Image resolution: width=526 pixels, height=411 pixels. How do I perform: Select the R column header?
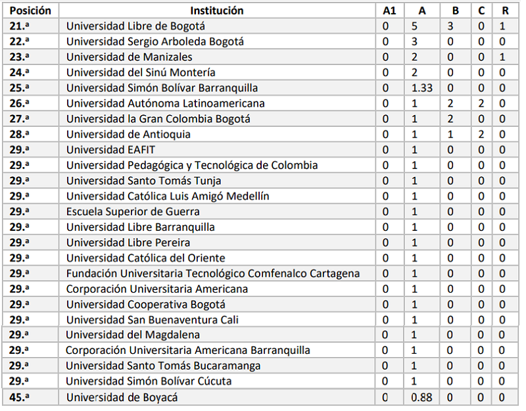[x=502, y=11]
